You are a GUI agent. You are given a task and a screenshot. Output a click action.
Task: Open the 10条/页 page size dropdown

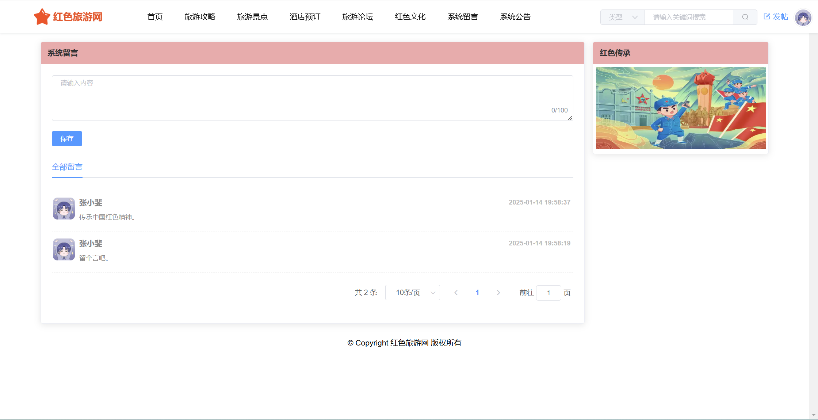click(412, 293)
